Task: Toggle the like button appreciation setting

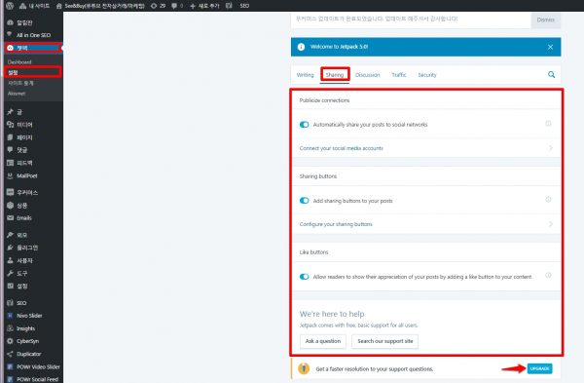Action: 305,277
